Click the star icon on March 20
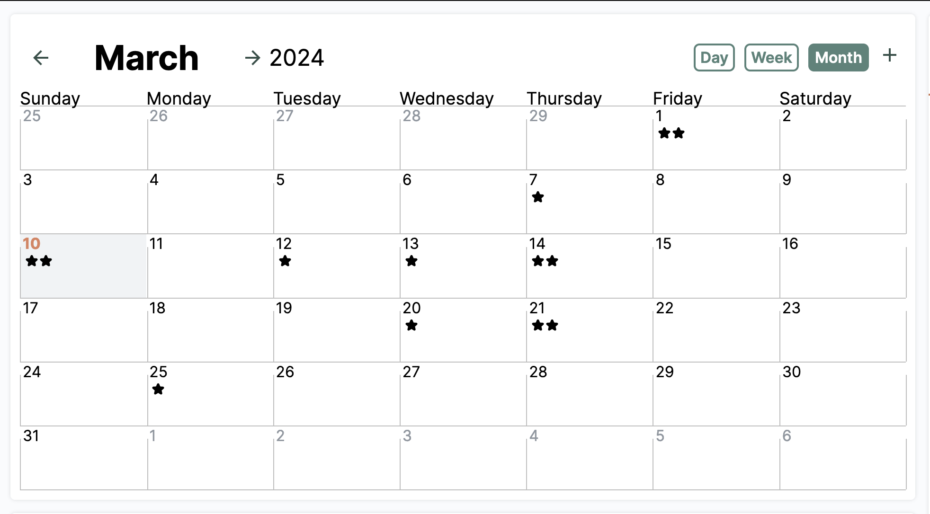 tap(411, 326)
